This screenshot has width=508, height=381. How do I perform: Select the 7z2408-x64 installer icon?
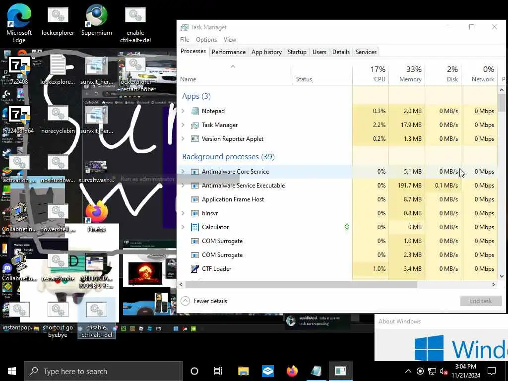point(19,120)
